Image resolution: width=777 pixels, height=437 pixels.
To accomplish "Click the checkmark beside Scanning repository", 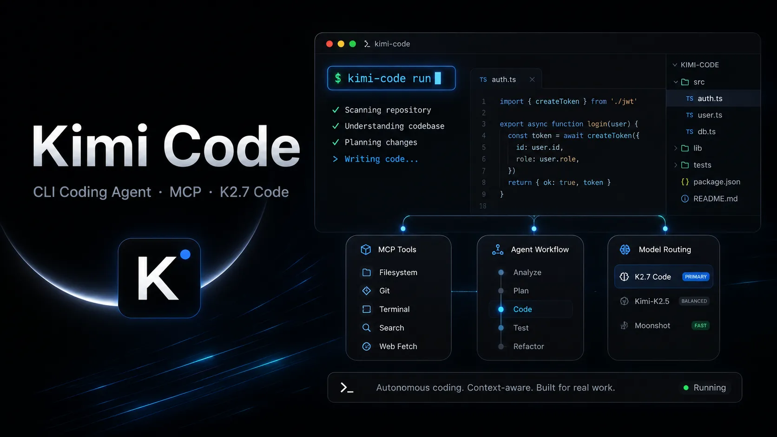I will [x=336, y=110].
